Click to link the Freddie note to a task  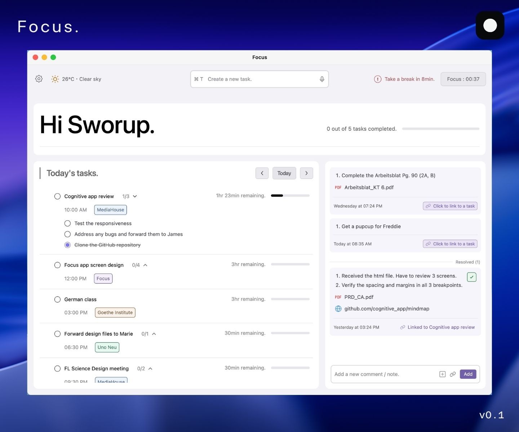pyautogui.click(x=450, y=244)
